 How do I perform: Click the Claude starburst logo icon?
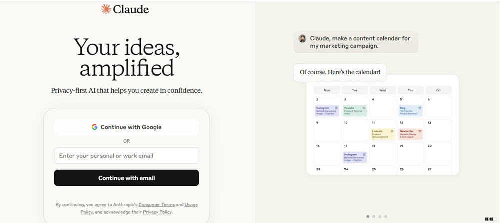point(106,9)
